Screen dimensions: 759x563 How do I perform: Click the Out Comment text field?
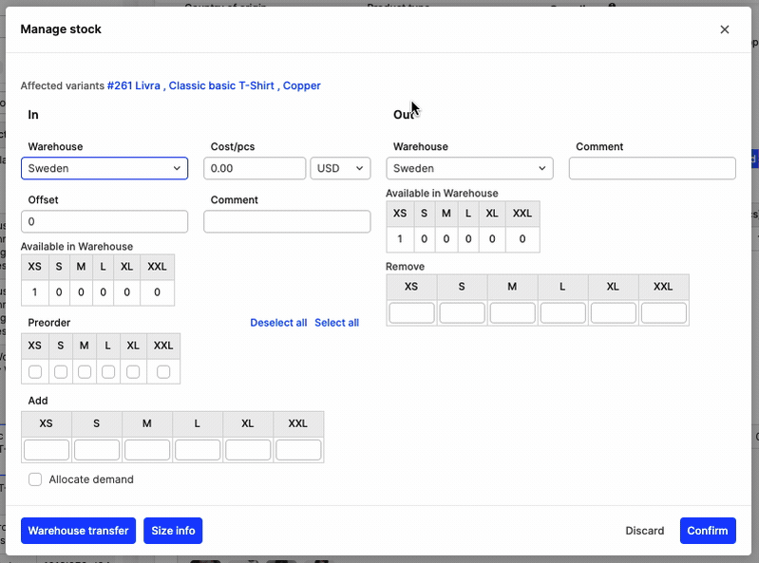(652, 168)
